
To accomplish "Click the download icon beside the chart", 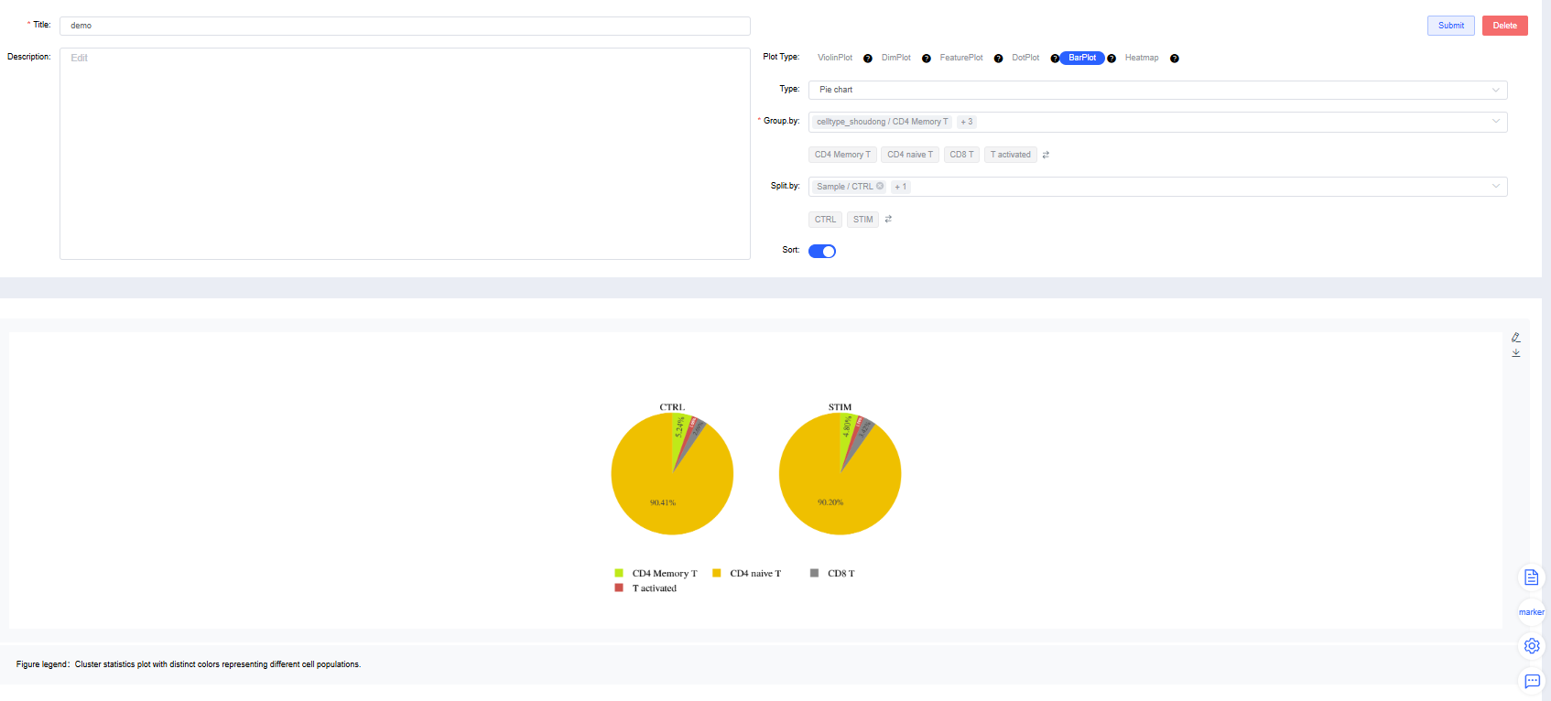I will (x=1516, y=353).
